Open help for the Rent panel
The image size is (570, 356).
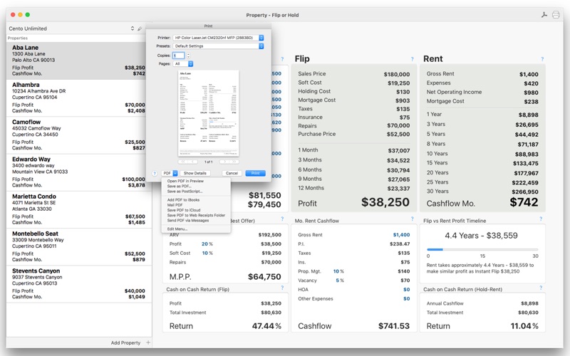pyautogui.click(x=542, y=59)
